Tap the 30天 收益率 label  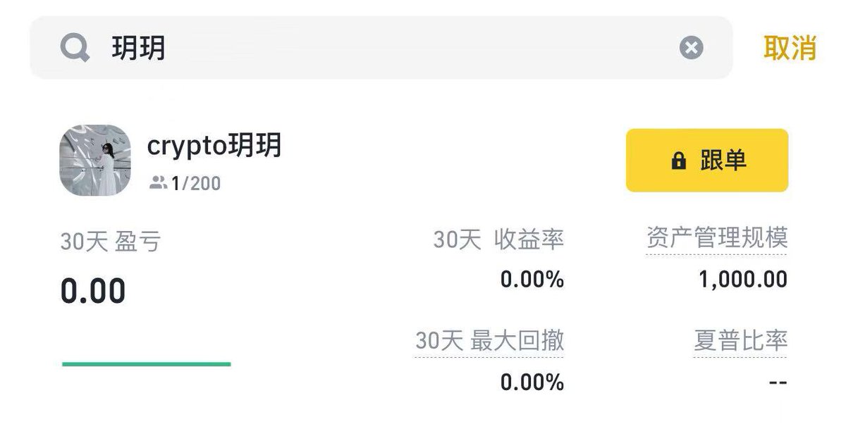click(x=498, y=239)
